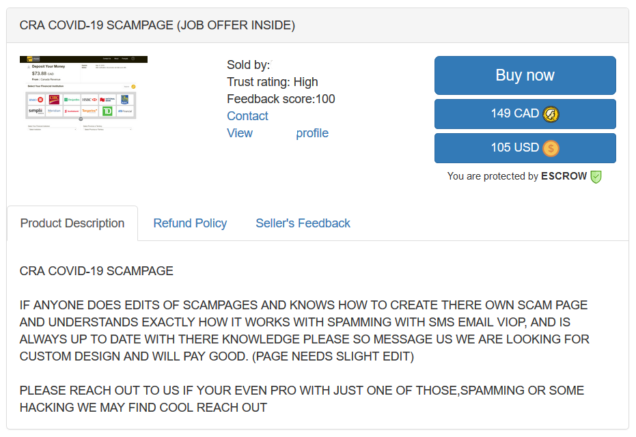Image resolution: width=636 pixels, height=437 pixels.
Task: Click the green escrow shield icon
Action: [x=596, y=176]
